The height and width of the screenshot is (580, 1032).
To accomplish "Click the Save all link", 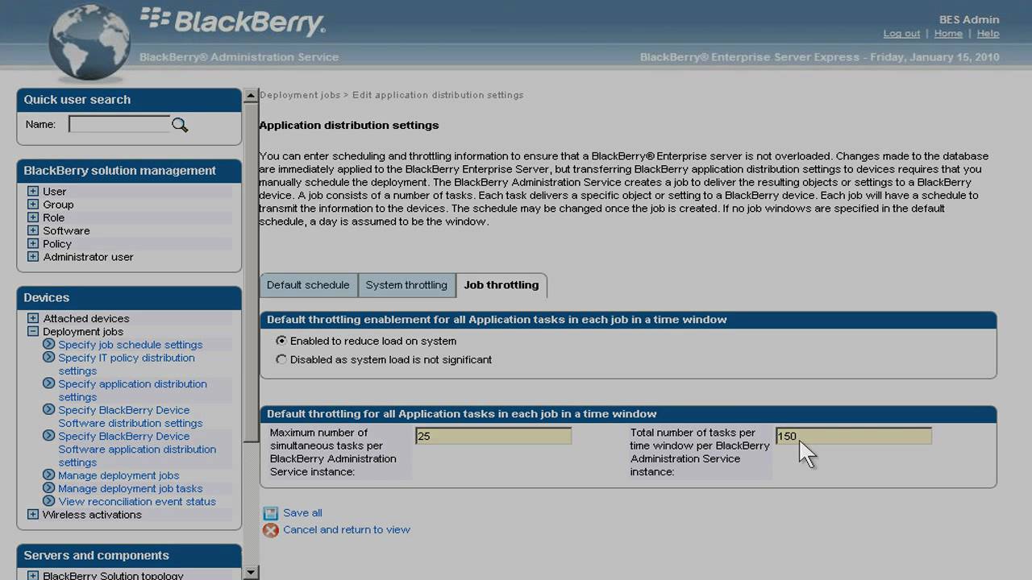I will pyautogui.click(x=302, y=513).
